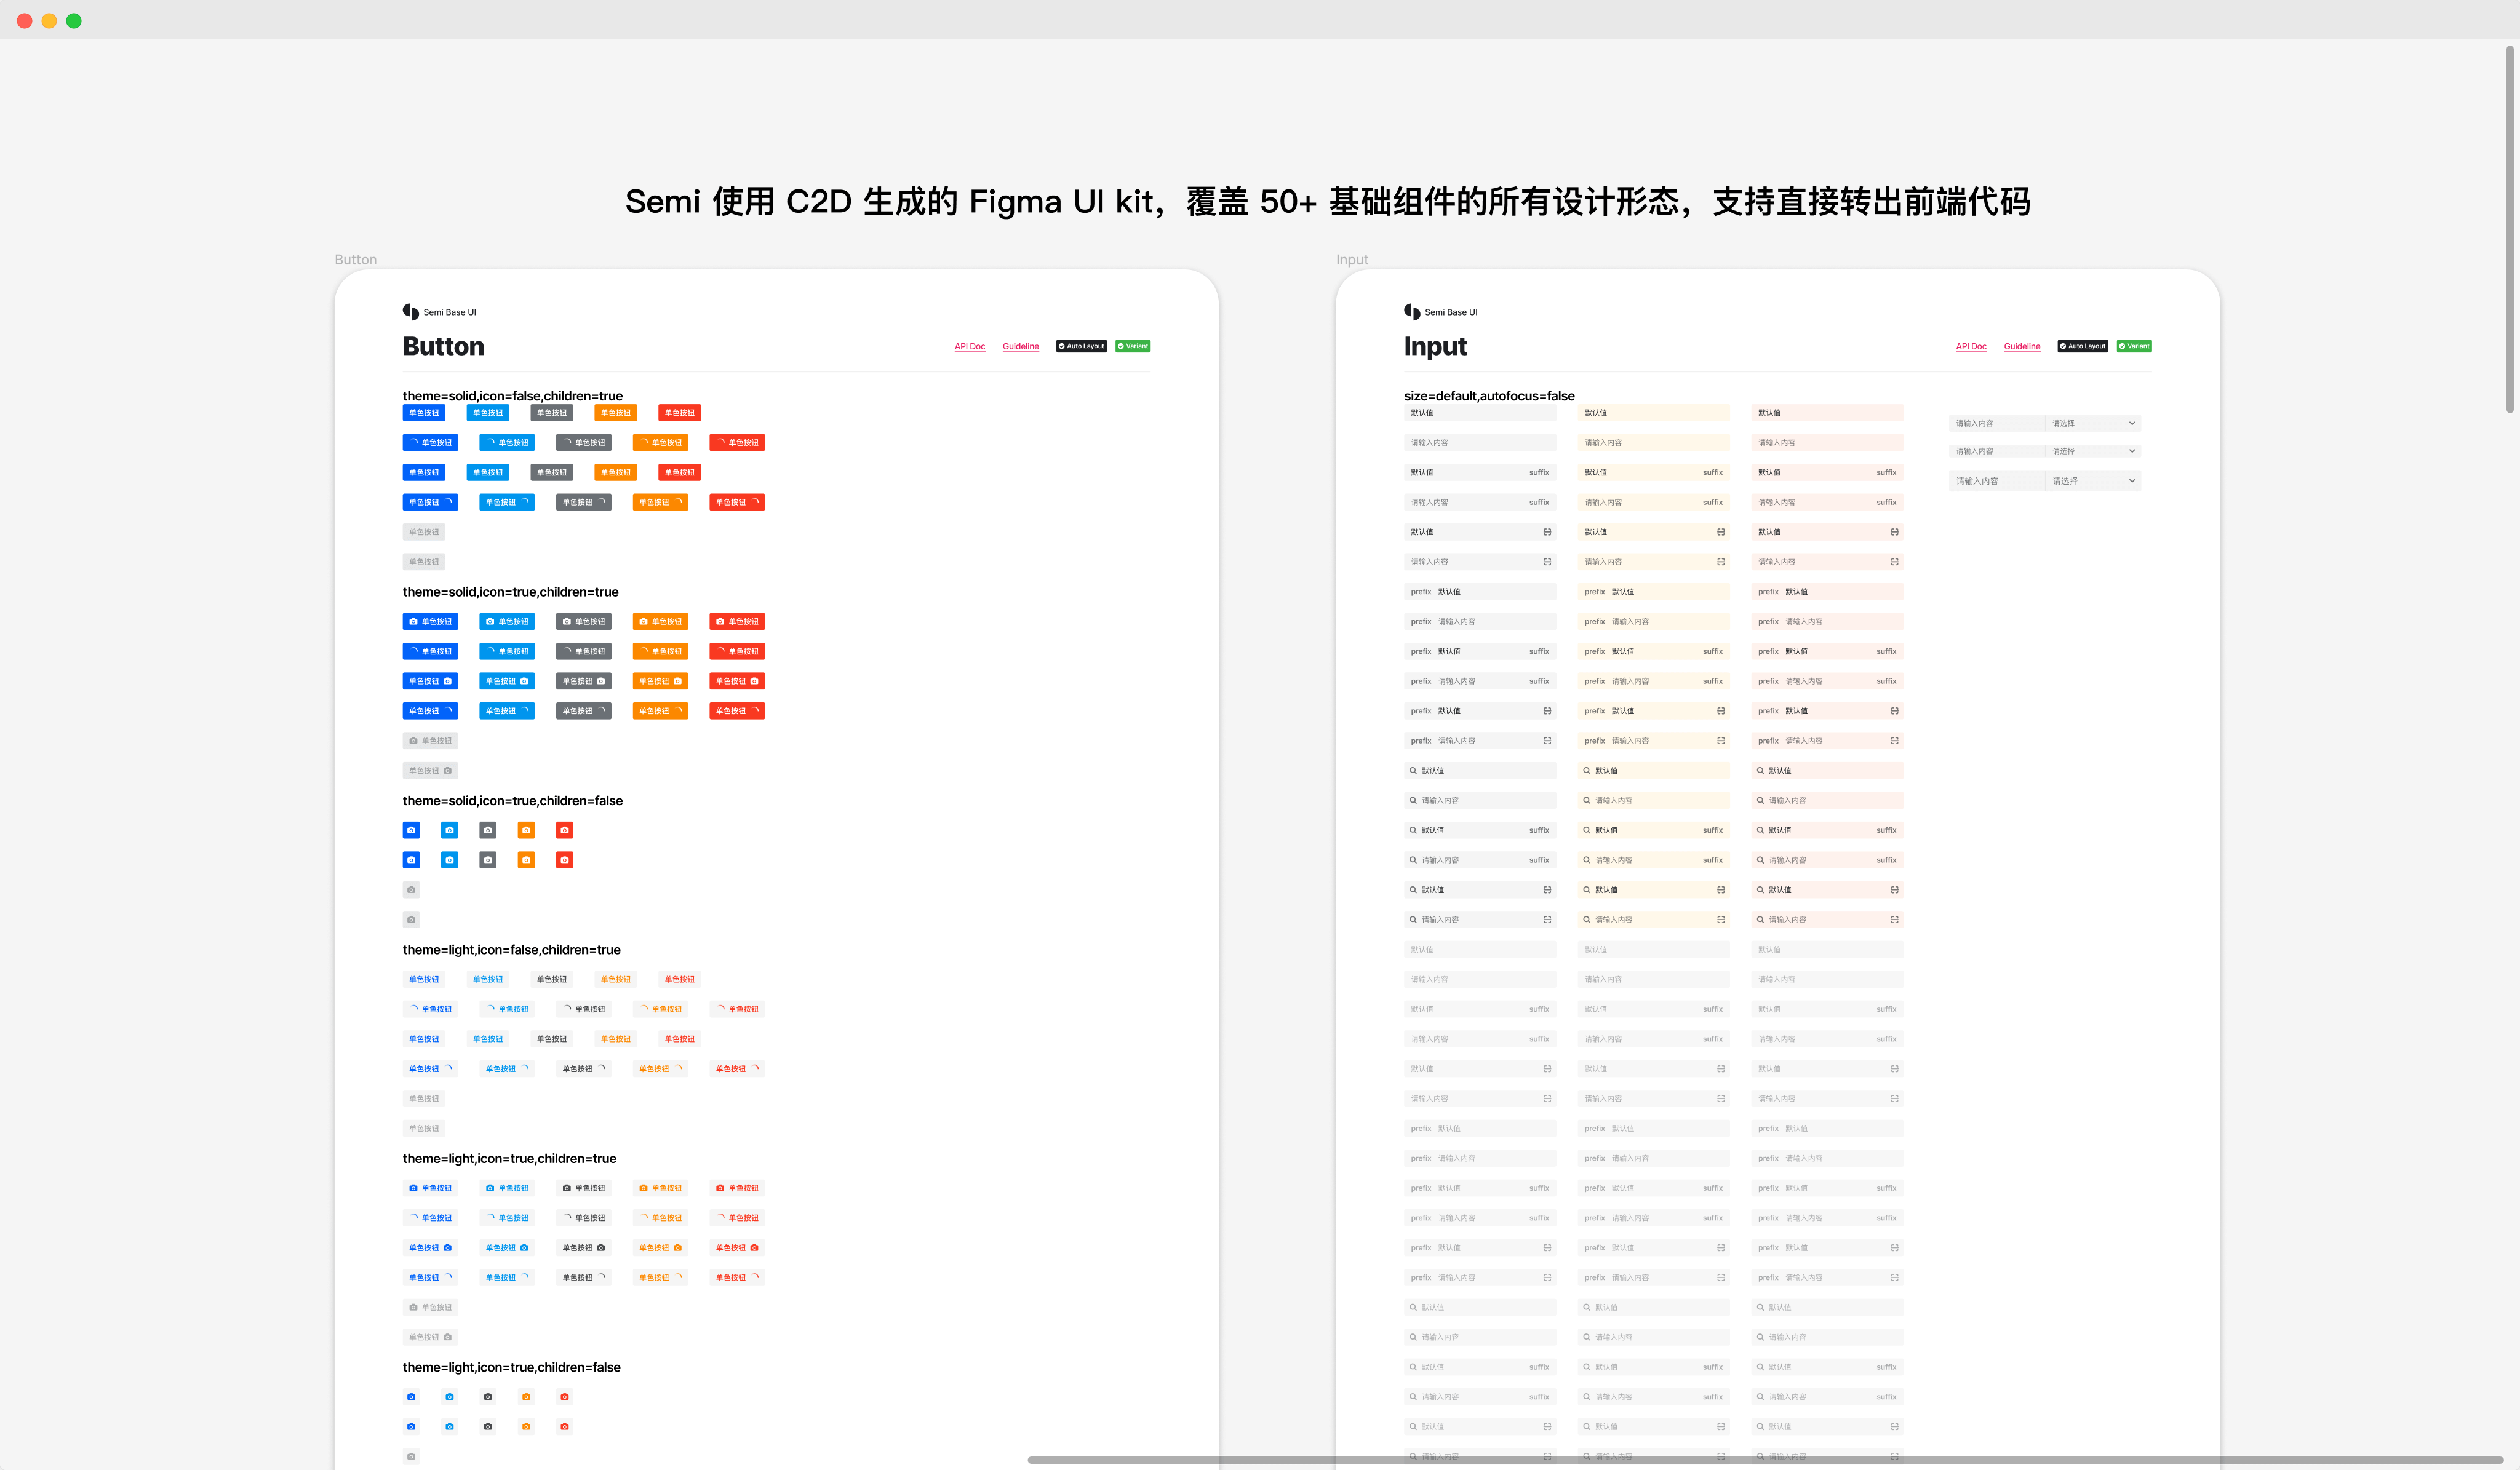
Task: Toggle the Auto Layout badge on Button page
Action: (1081, 346)
